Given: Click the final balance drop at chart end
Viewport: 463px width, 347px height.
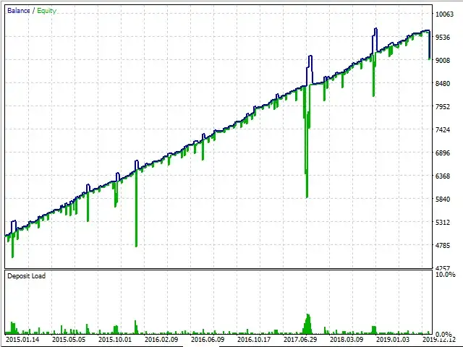Looking at the screenshot, I should (429, 45).
